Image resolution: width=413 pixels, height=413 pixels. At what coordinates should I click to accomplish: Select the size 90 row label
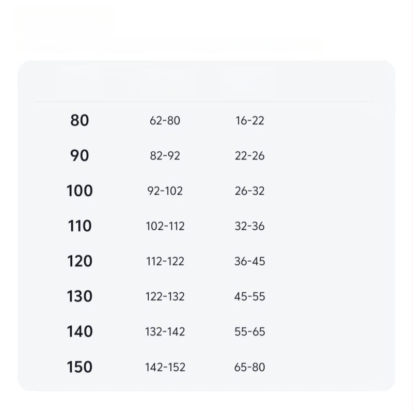(x=80, y=155)
